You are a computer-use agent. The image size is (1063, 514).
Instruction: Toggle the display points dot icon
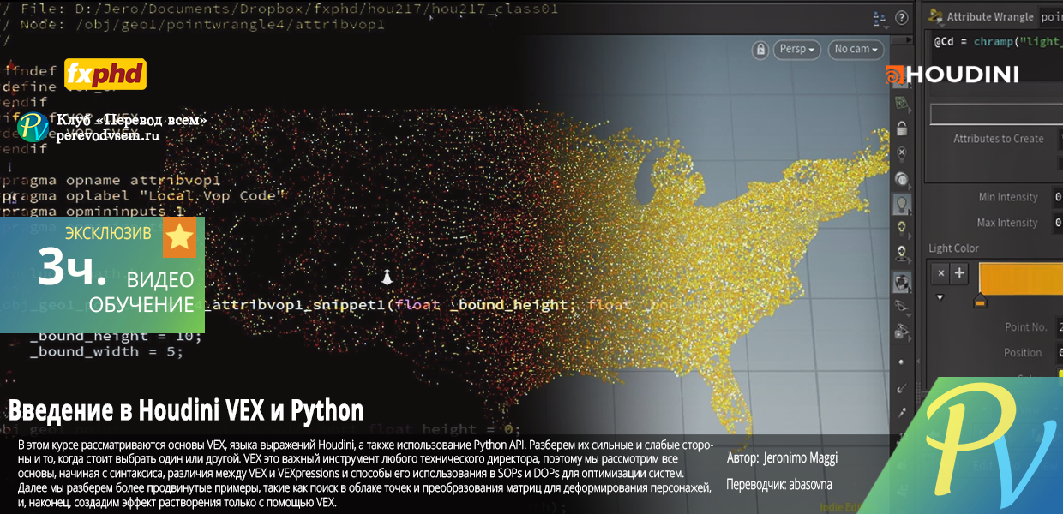(902, 362)
